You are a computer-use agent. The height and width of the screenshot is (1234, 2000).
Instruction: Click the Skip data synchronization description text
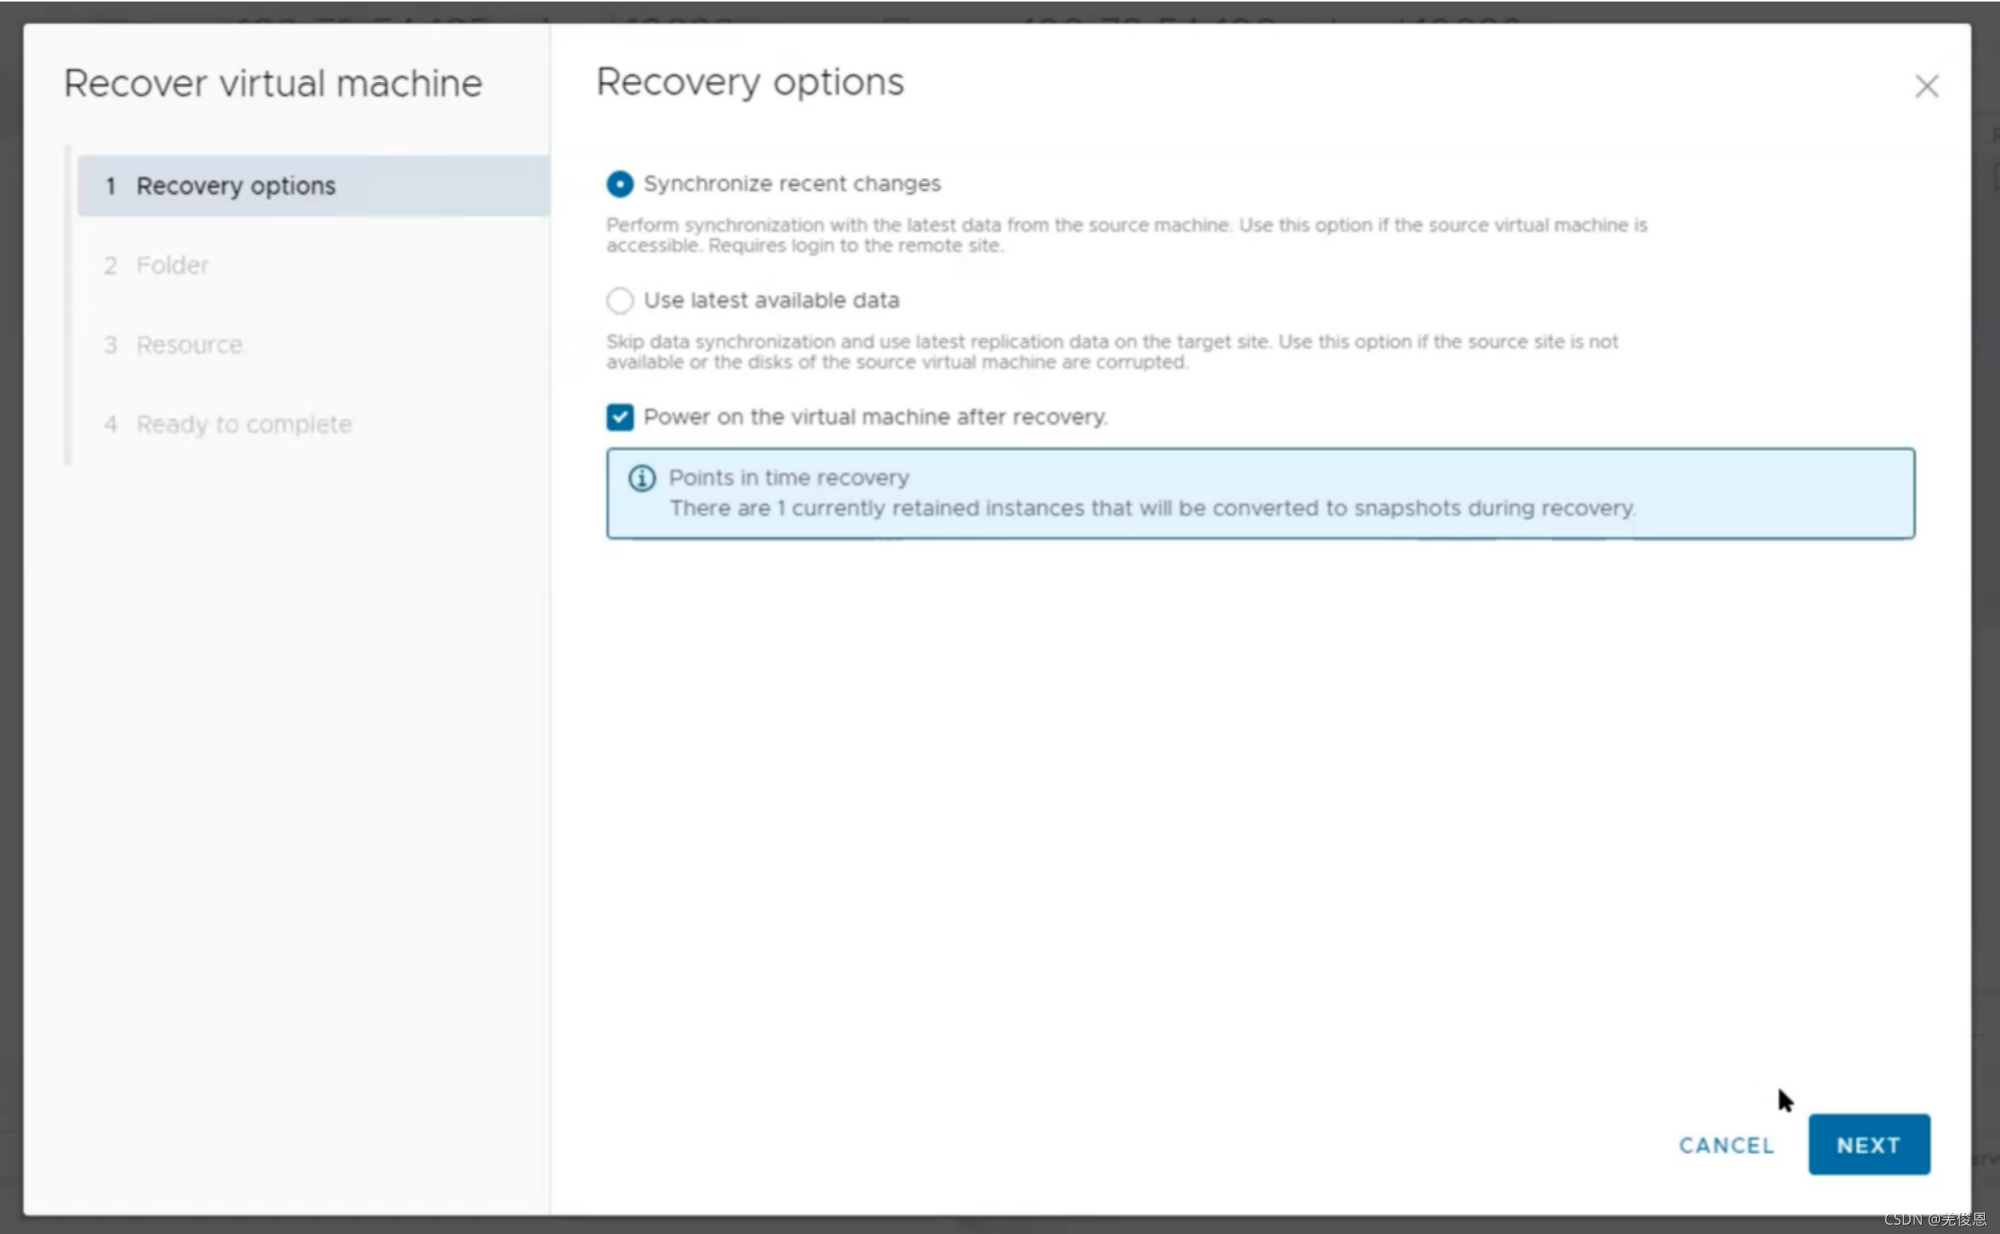[x=1111, y=352]
